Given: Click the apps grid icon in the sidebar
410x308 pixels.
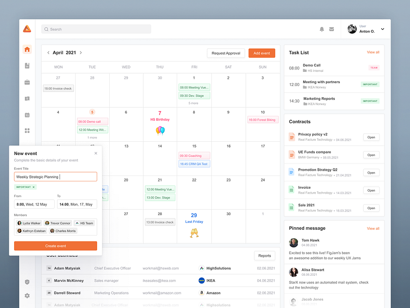Looking at the screenshot, I should coord(27,131).
